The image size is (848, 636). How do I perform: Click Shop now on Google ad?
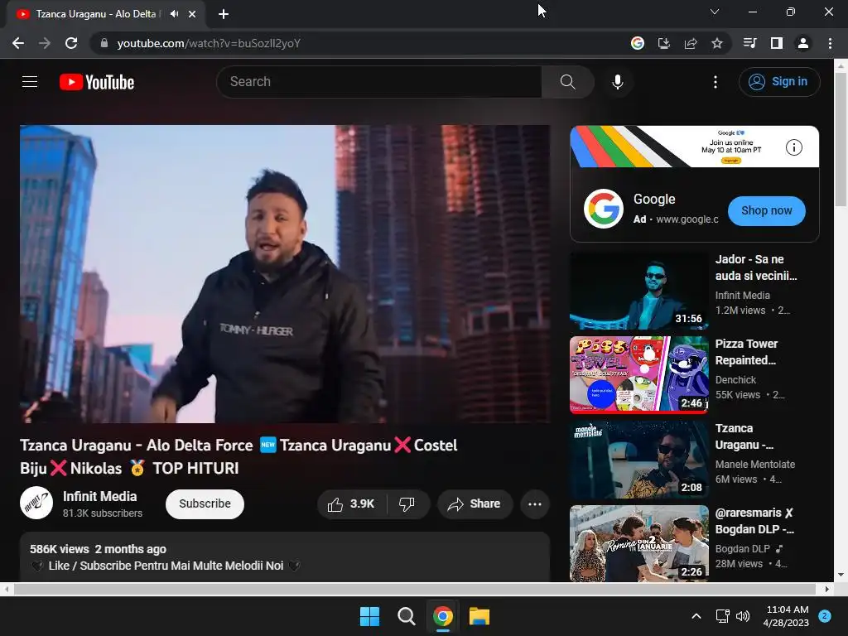[x=766, y=211]
